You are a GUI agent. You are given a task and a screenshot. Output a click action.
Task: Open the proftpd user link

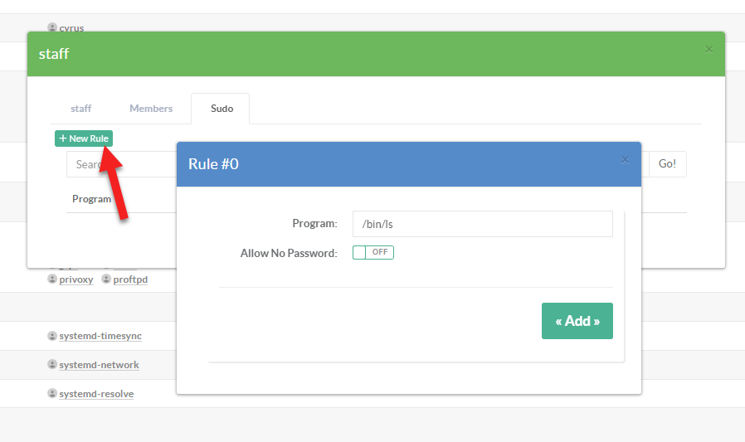click(130, 279)
